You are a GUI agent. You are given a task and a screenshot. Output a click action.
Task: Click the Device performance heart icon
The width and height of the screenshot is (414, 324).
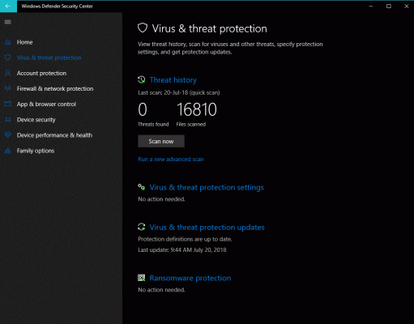(x=8, y=135)
